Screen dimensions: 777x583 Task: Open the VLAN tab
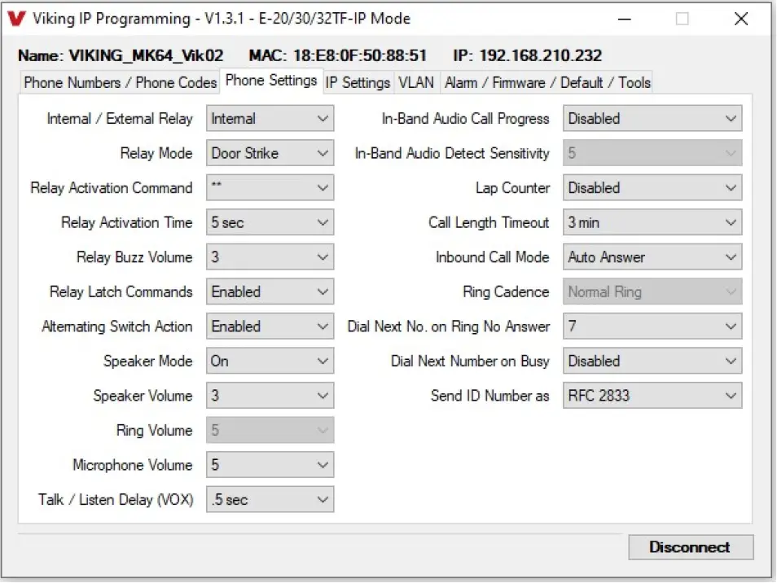point(416,82)
